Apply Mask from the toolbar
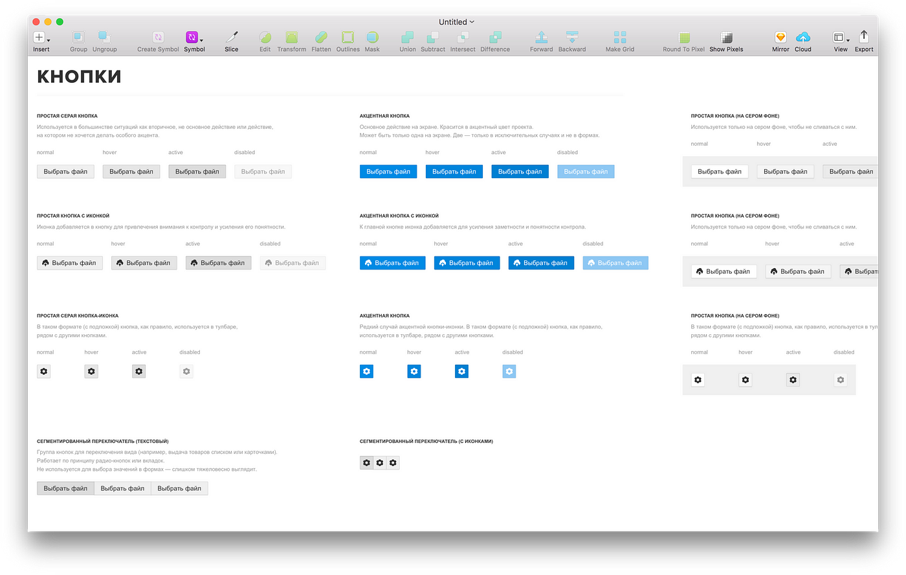906x575 pixels. 372,37
